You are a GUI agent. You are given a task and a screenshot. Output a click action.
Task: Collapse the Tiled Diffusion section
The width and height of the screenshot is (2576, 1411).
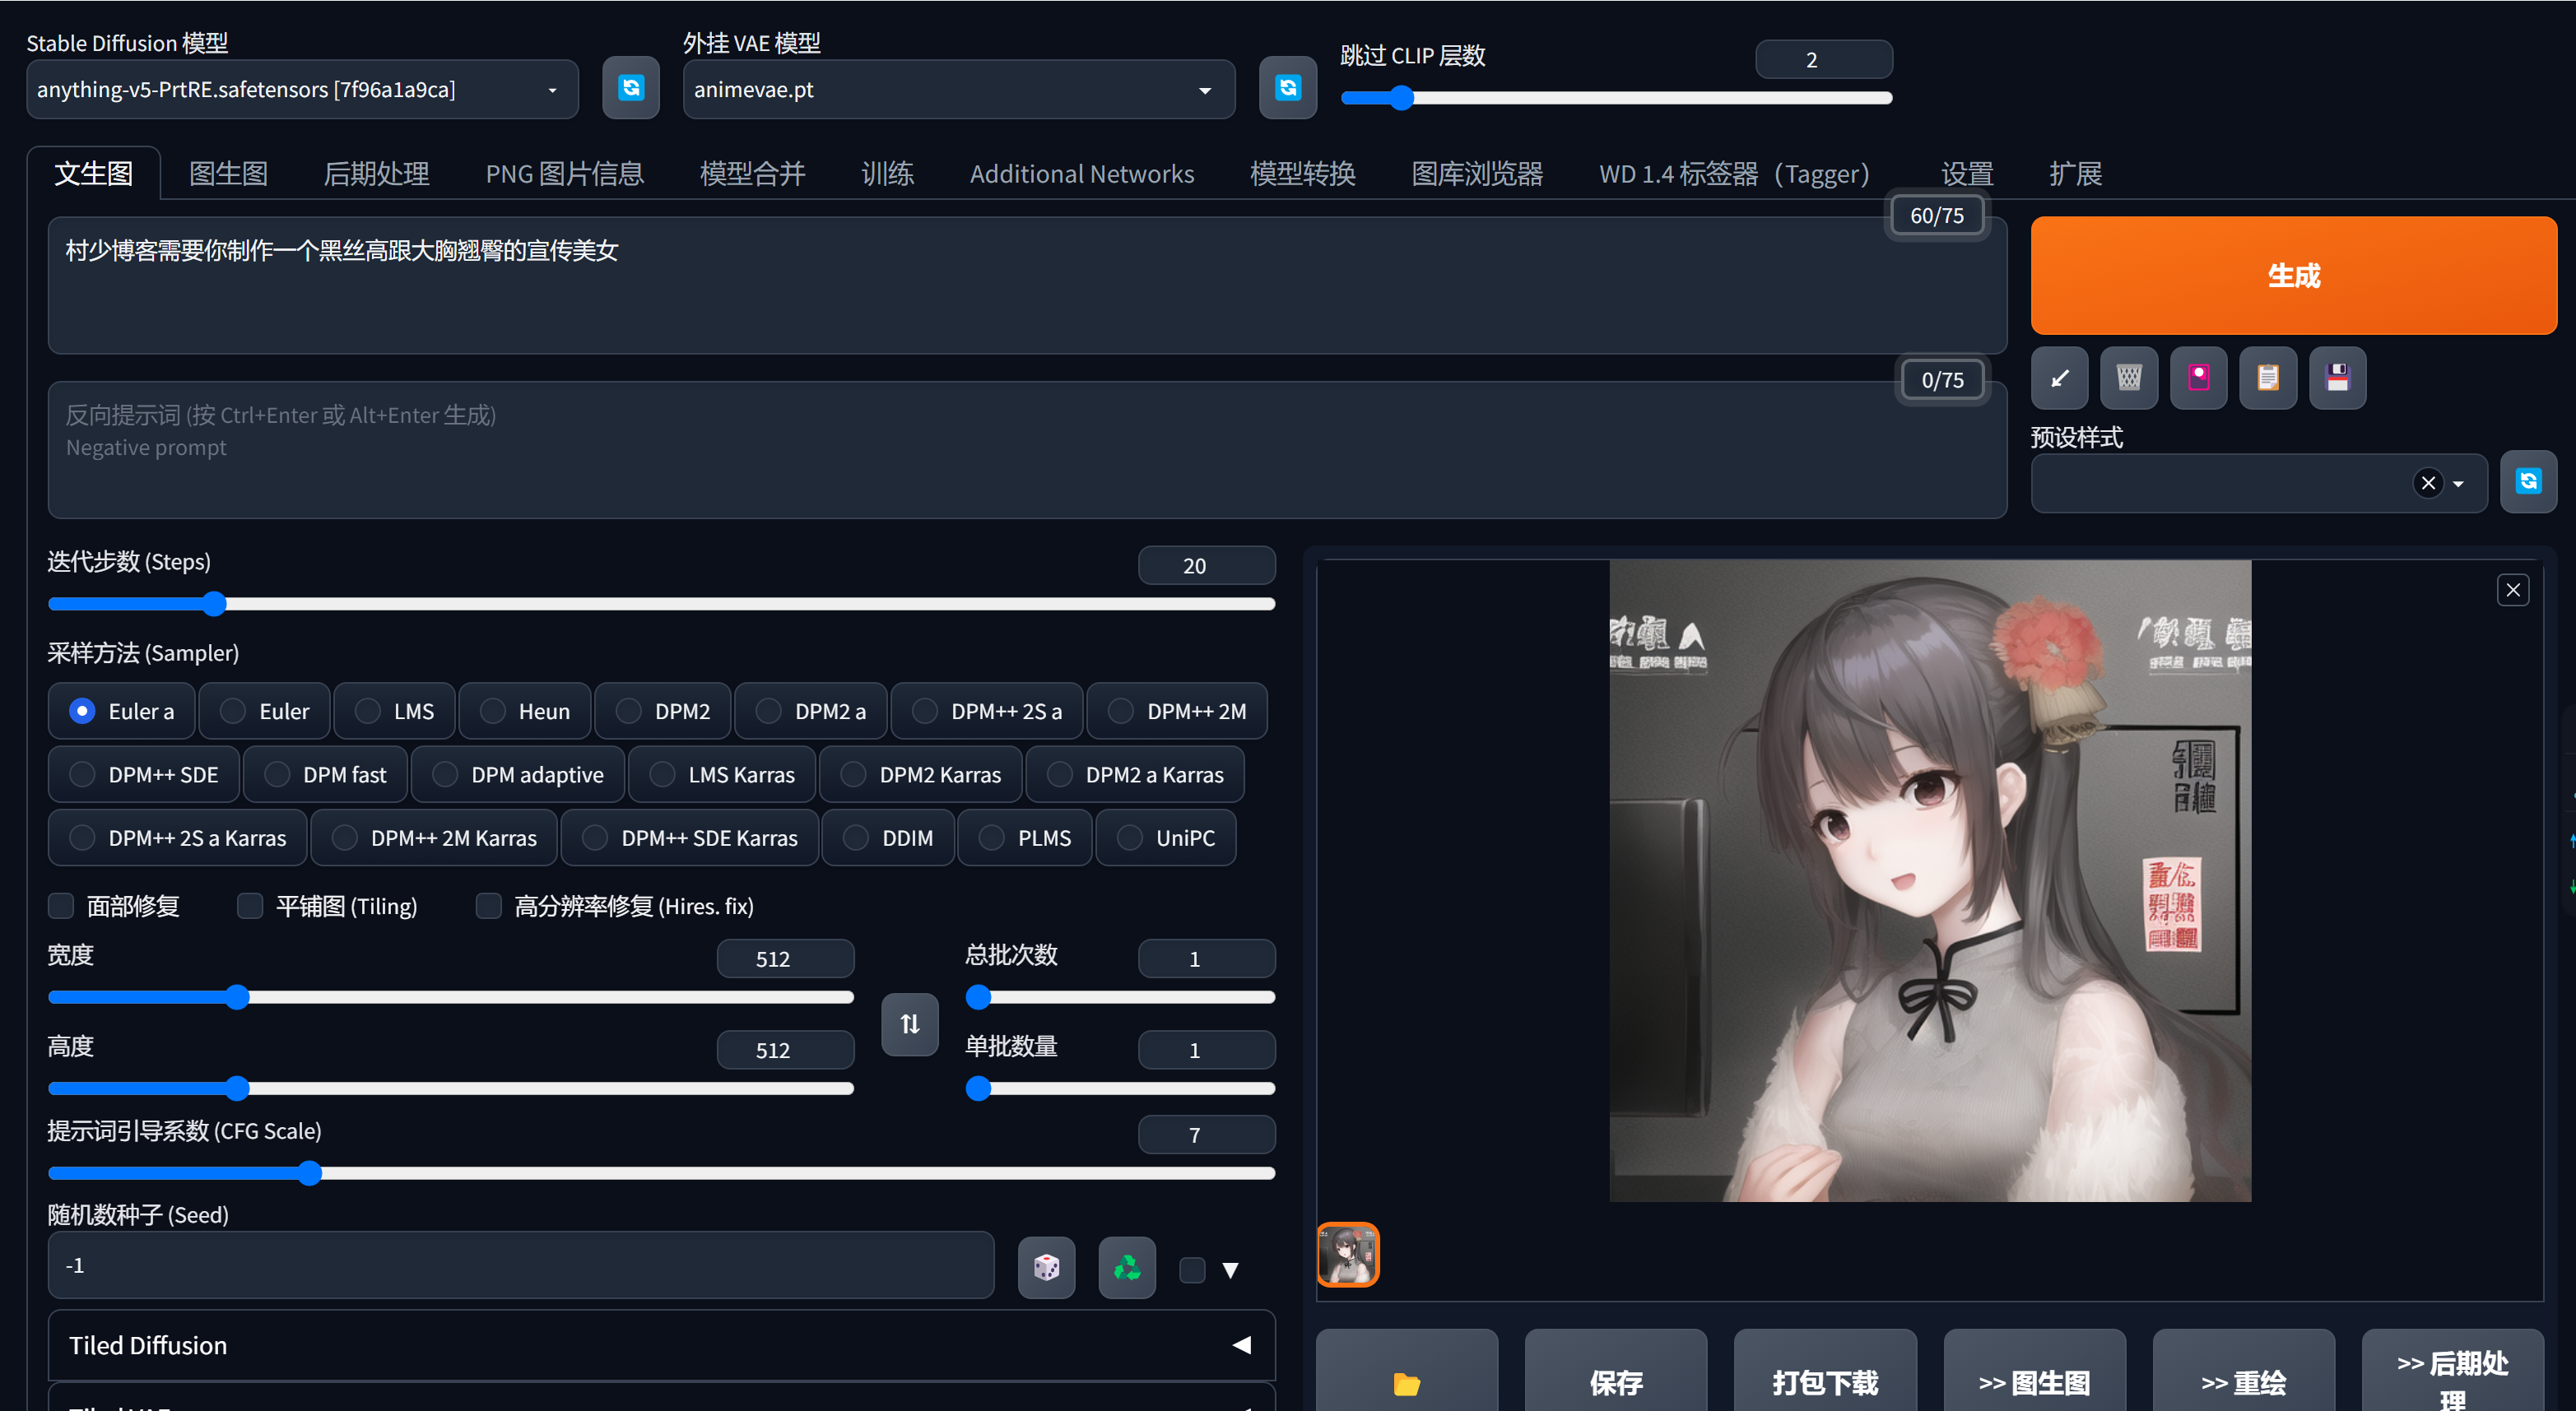[1241, 1345]
